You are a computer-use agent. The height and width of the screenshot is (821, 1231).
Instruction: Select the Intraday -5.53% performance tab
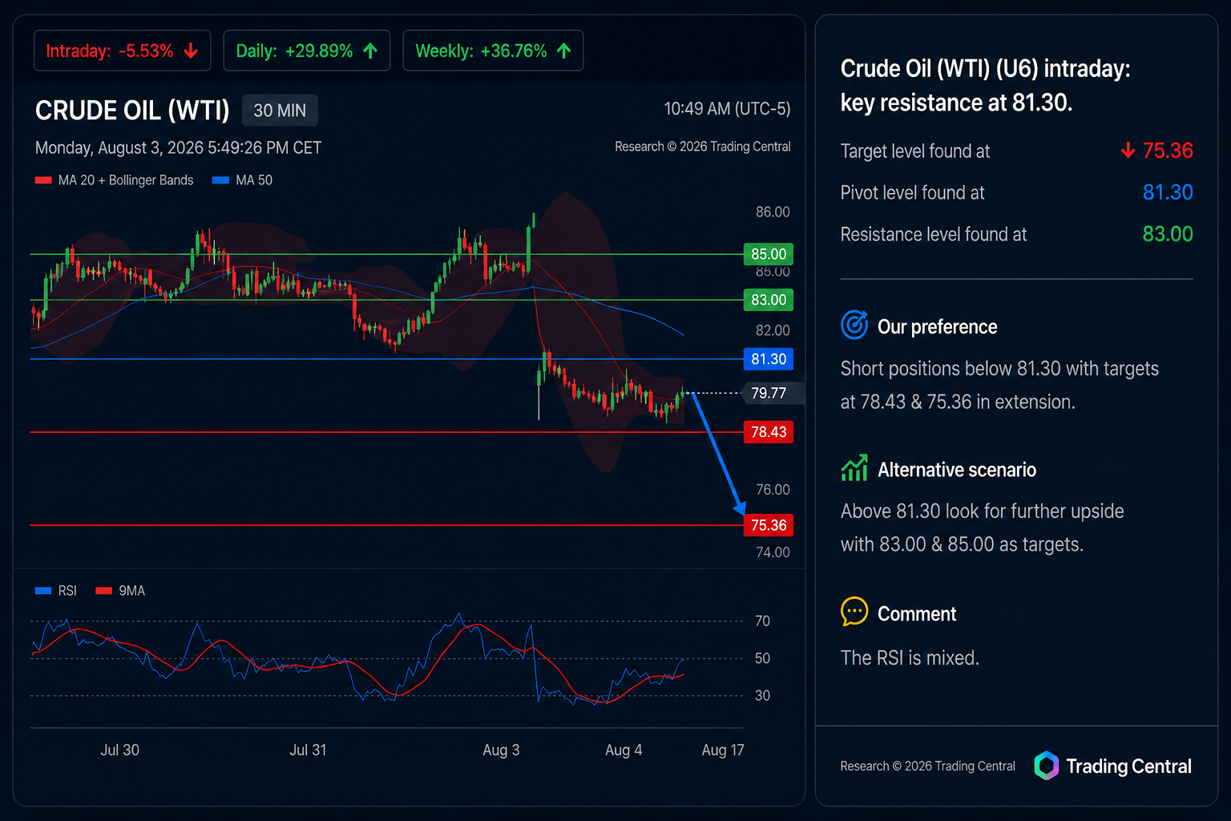coord(123,51)
